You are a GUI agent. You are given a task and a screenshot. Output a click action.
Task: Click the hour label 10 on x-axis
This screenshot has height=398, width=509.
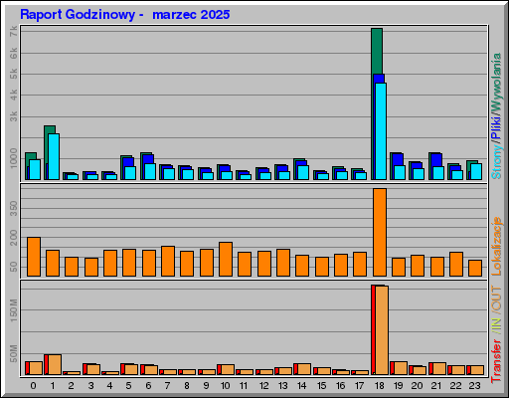pyautogui.click(x=225, y=386)
